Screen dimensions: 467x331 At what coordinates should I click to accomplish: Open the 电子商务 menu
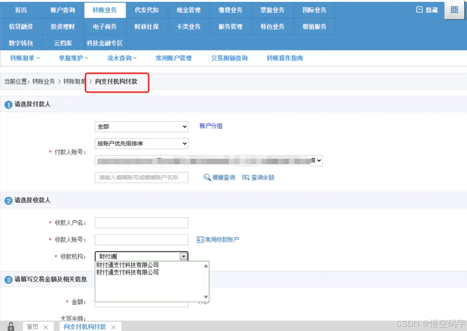click(105, 26)
